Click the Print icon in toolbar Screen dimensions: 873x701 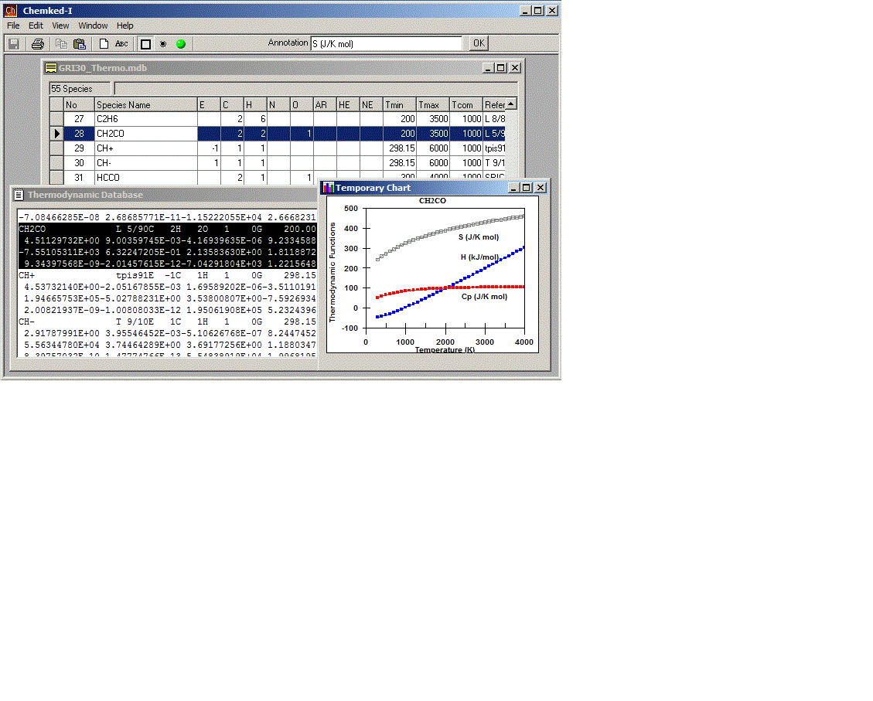pos(37,44)
